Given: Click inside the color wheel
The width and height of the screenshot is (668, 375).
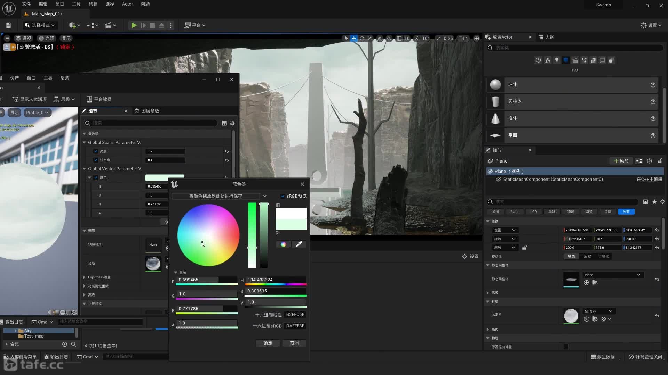Looking at the screenshot, I should tap(209, 235).
